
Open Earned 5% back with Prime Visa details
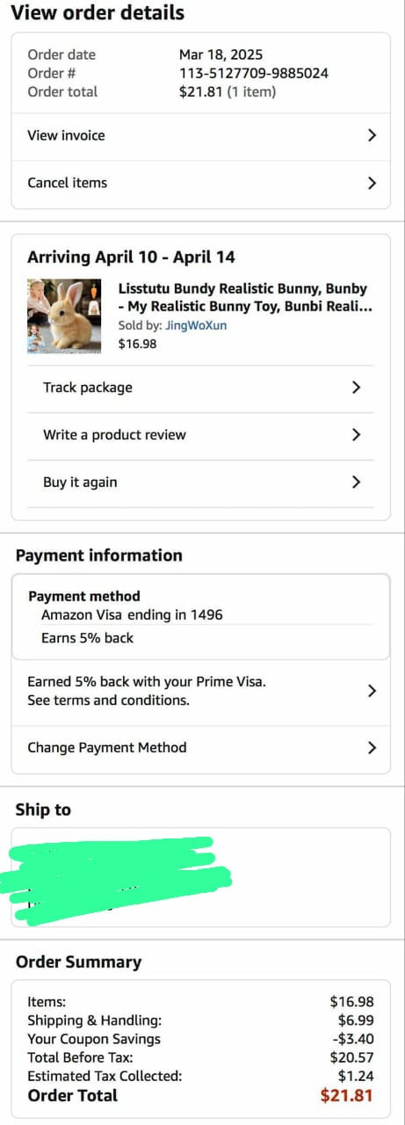pos(200,691)
